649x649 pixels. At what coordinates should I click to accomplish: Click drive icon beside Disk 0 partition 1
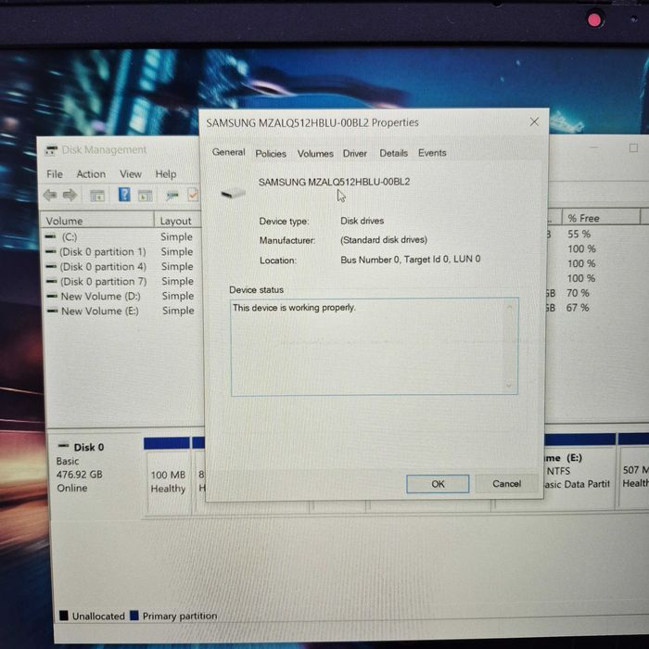coord(51,251)
